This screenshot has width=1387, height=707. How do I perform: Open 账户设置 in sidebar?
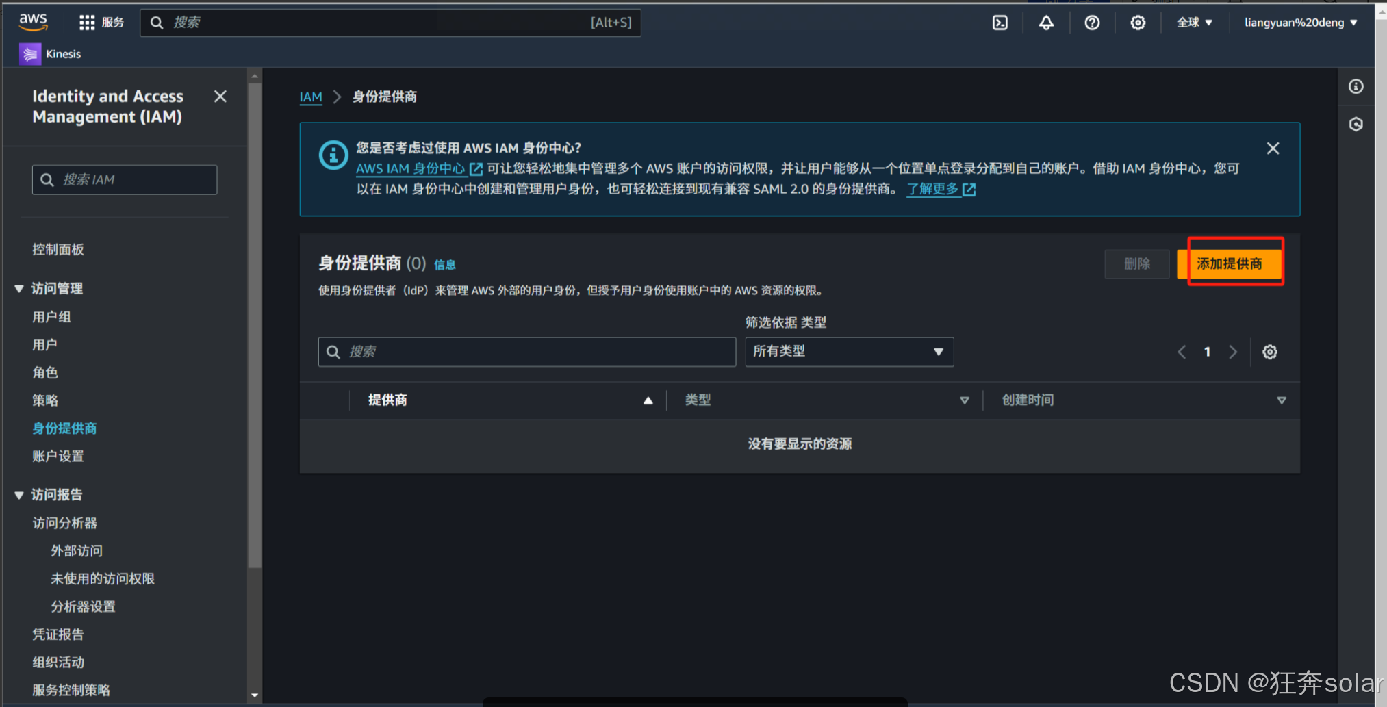click(x=58, y=456)
